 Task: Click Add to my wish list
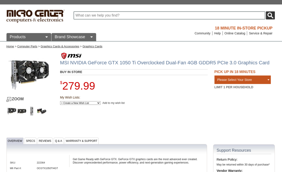click(x=113, y=103)
